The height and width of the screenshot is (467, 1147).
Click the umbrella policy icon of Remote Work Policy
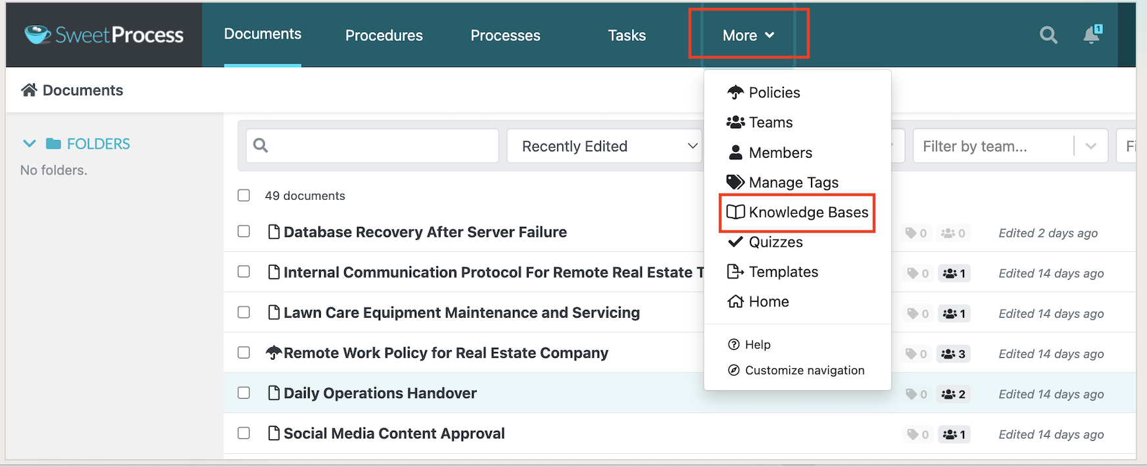pos(274,353)
